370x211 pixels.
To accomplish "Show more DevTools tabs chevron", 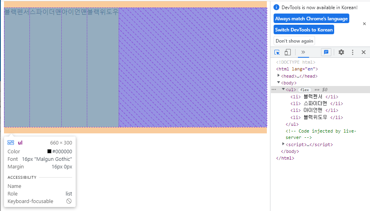I will (x=303, y=52).
